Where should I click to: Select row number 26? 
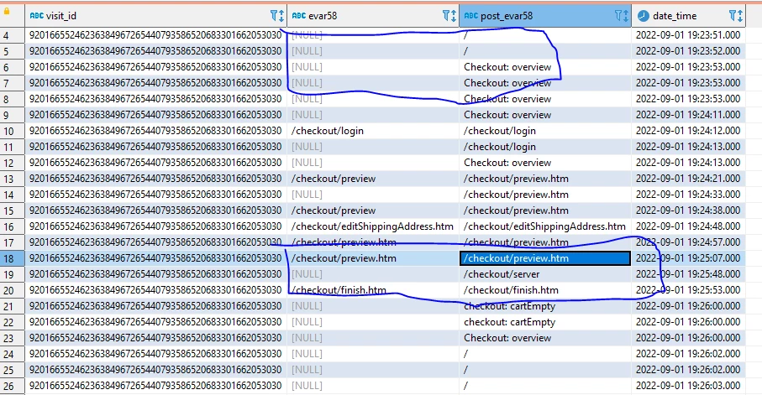(12, 387)
